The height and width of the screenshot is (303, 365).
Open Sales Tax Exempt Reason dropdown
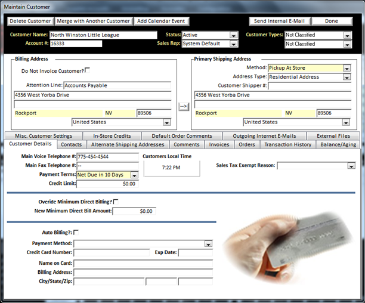click(351, 166)
